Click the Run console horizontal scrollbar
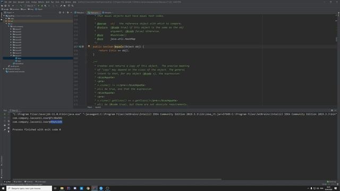Screen dimensions: 340x191 pos(117,179)
